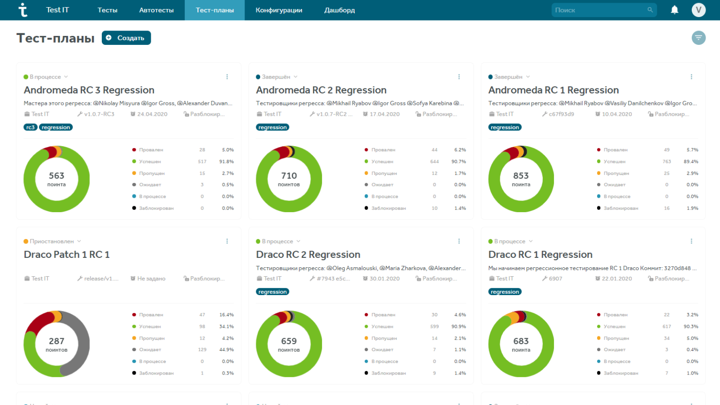Switch to the Тесты tab

[x=108, y=10]
